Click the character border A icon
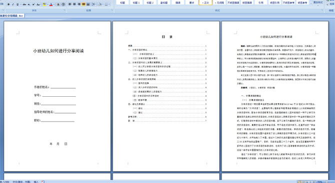 [58, 4]
